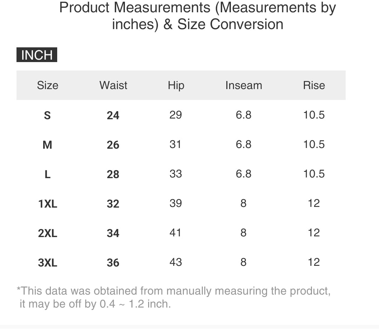Screen dimensions: 379x330
Task: Select the 2XL size row label
Action: [47, 233]
